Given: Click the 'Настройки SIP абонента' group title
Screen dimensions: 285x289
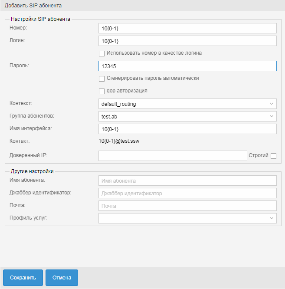Looking at the screenshot, I should coord(40,19).
